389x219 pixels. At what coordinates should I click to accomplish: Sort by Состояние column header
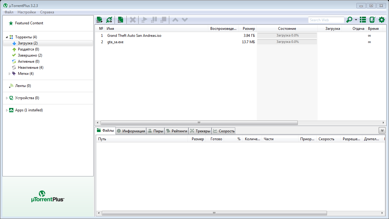point(287,29)
